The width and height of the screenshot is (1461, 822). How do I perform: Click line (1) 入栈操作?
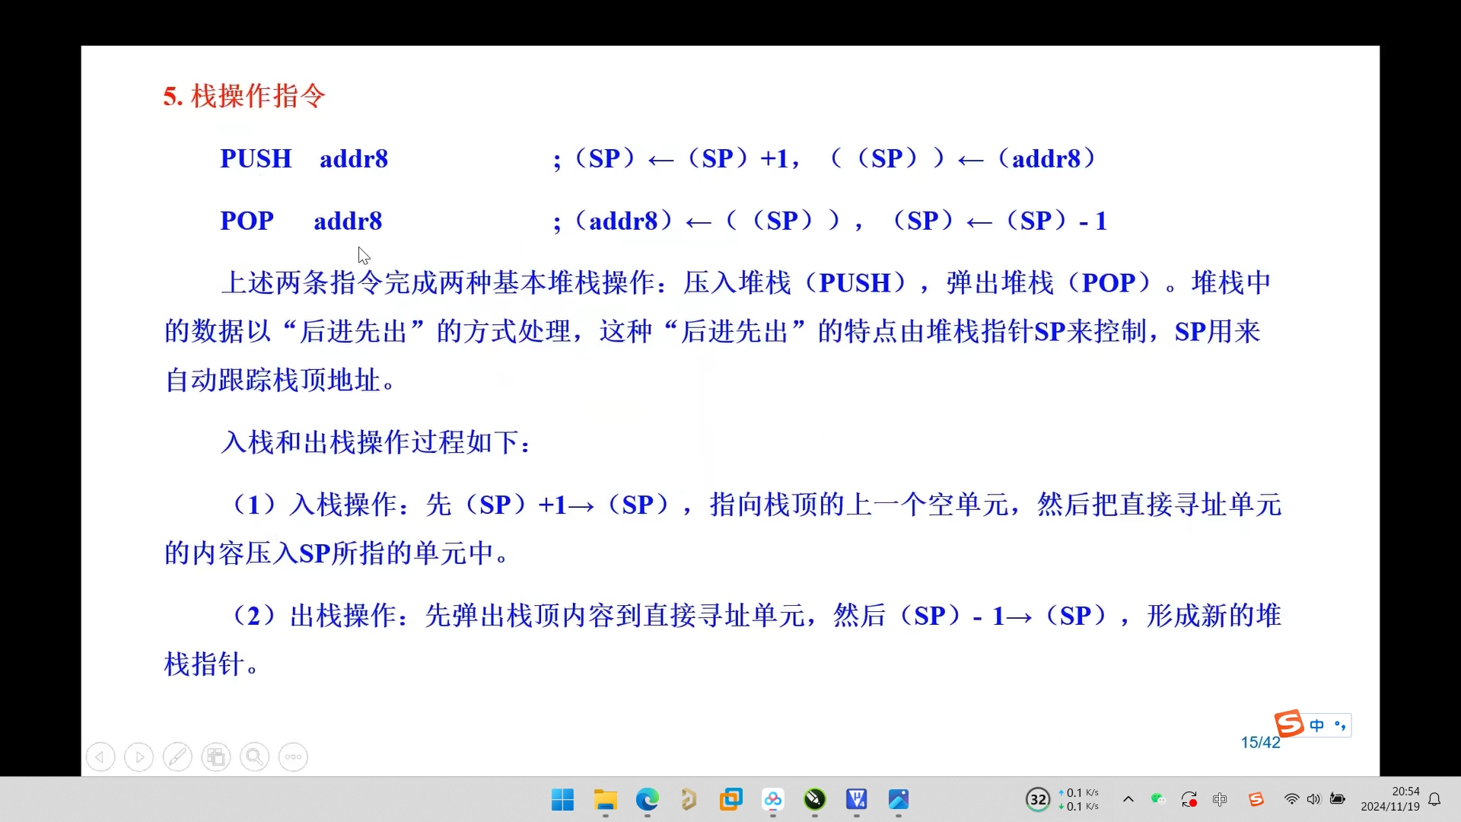point(756,505)
